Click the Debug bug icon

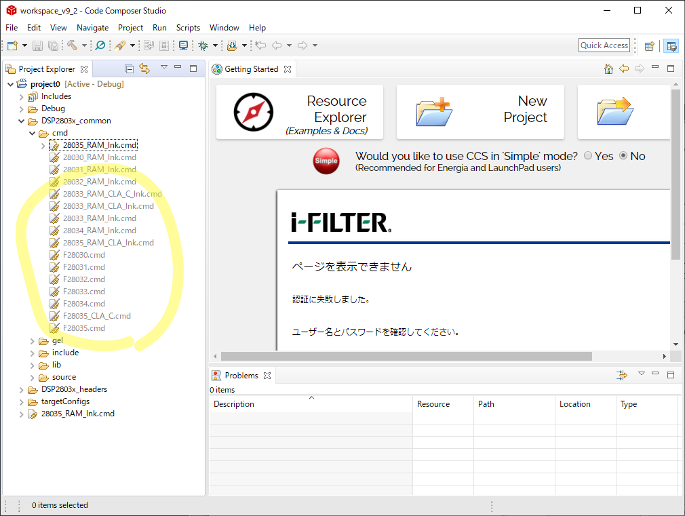203,45
